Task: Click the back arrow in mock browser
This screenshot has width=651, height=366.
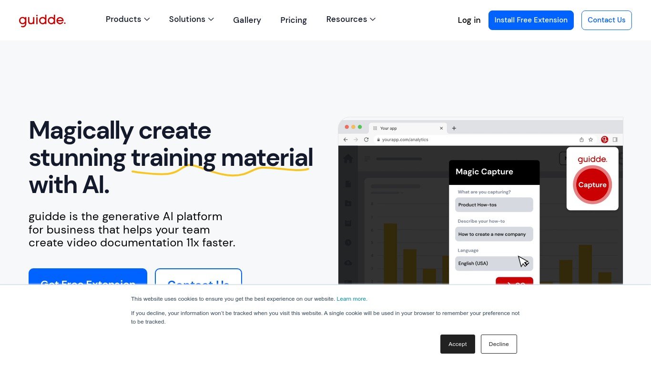Action: point(346,140)
